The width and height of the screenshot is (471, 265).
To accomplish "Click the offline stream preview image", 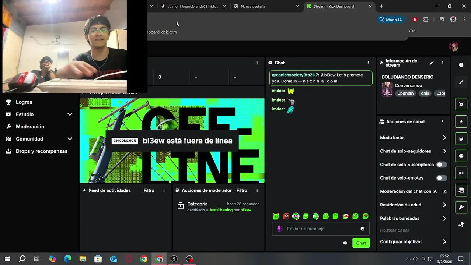I will pyautogui.click(x=172, y=141).
